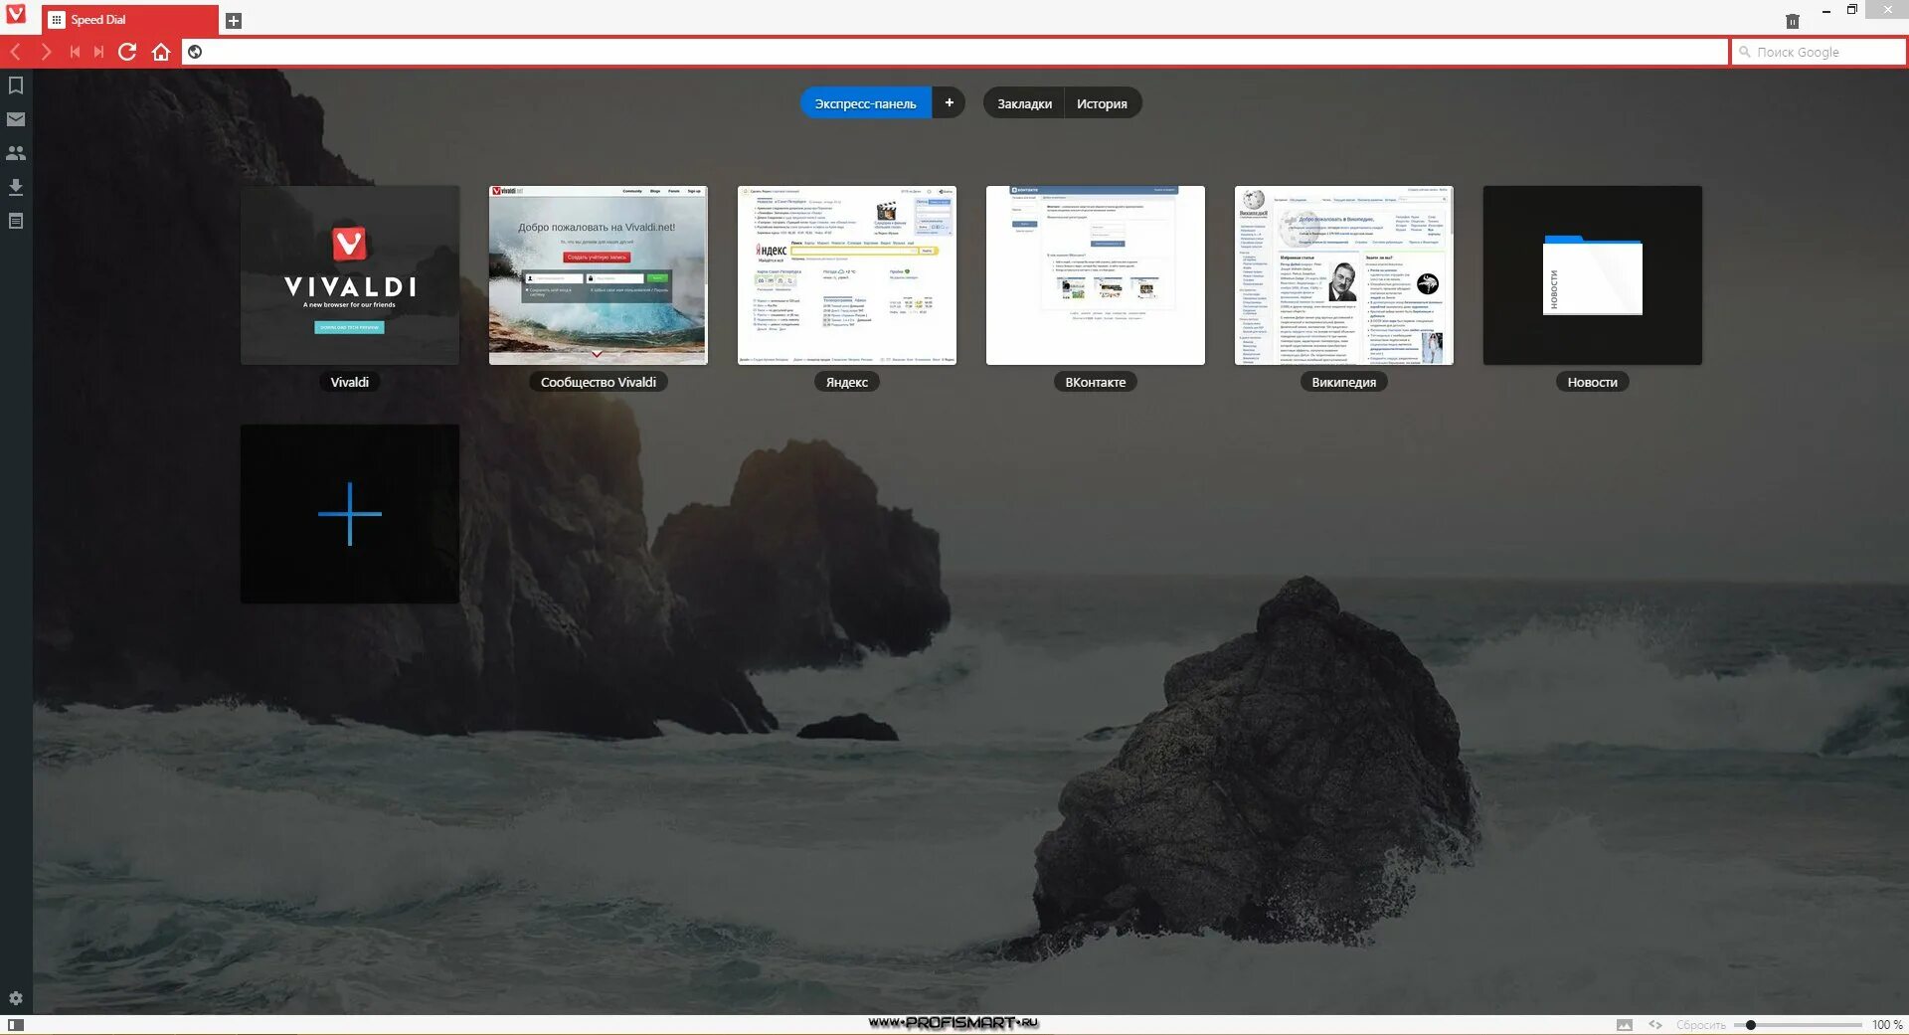Toggle the side panel visibility
The height and width of the screenshot is (1035, 1909).
pyautogui.click(x=16, y=1024)
